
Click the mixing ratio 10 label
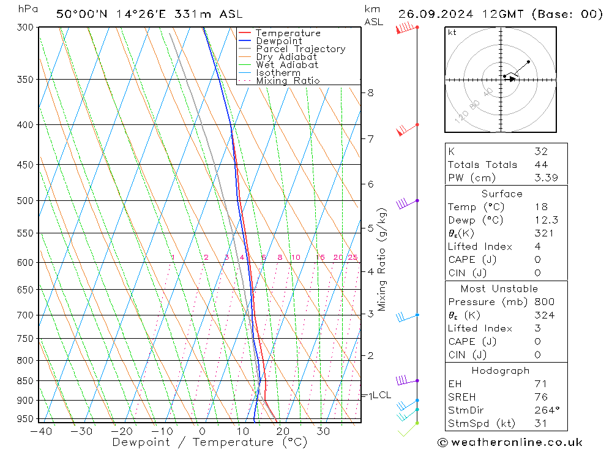tap(296, 257)
